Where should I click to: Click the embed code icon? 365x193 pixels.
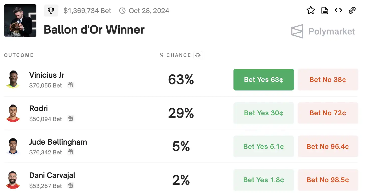pos(338,11)
